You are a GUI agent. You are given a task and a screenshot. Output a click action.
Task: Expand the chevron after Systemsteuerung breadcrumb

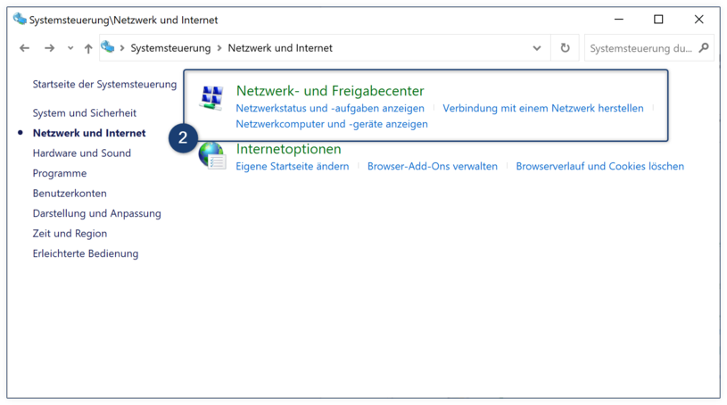[x=219, y=48]
